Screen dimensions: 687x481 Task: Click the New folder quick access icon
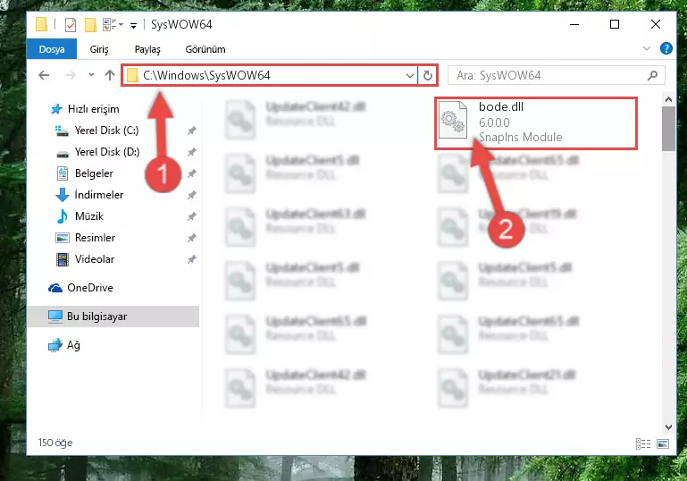[90, 25]
